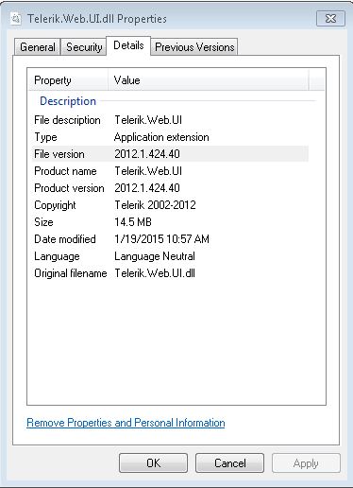The height and width of the screenshot is (488, 353).
Task: Click the Telerik.Web.UI.dll filename value
Action: (155, 273)
